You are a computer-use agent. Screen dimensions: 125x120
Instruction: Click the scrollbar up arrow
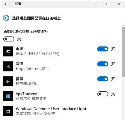click(x=123, y=25)
